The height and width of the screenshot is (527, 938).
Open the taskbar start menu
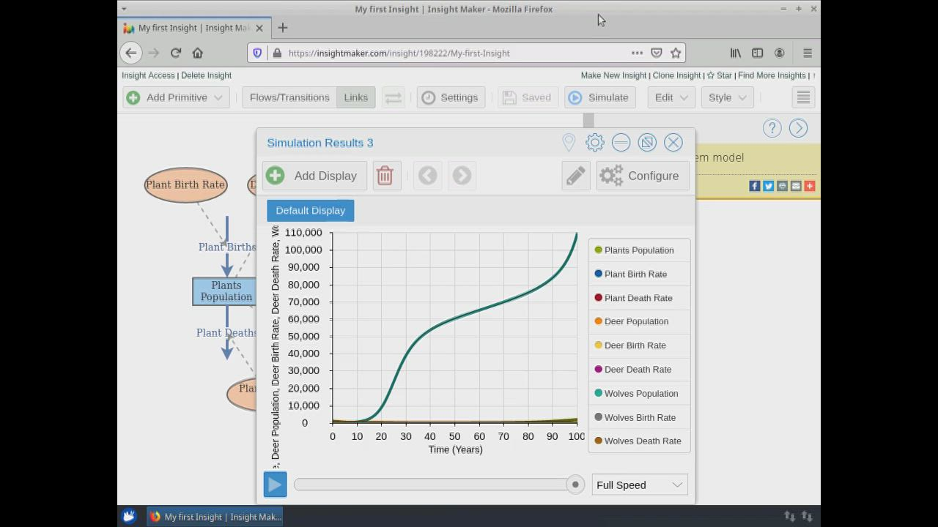(129, 516)
